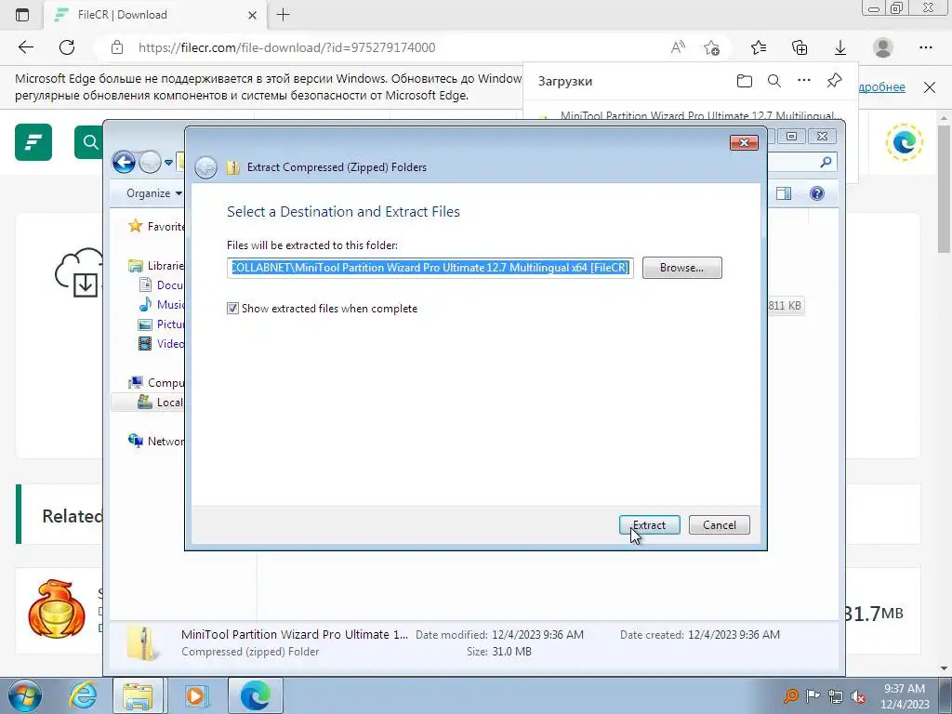The image size is (952, 714).
Task: Click the Cancel button in extract dialog
Action: click(719, 525)
